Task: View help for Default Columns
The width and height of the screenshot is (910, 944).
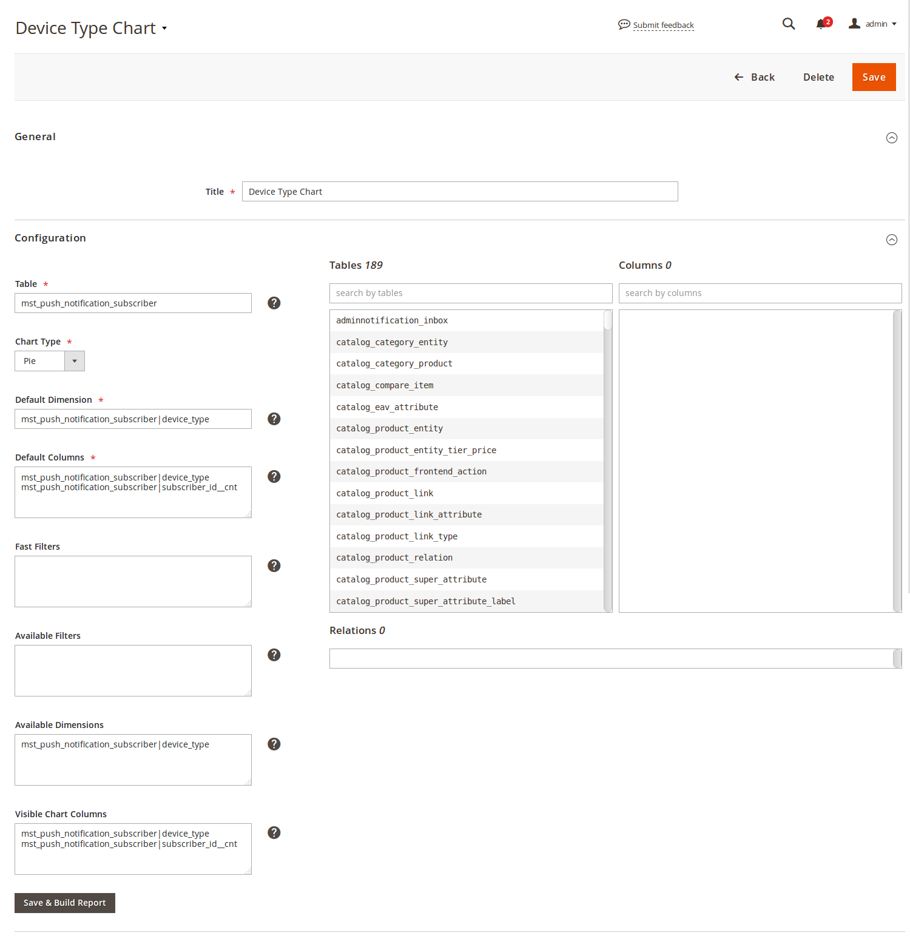Action: (274, 476)
